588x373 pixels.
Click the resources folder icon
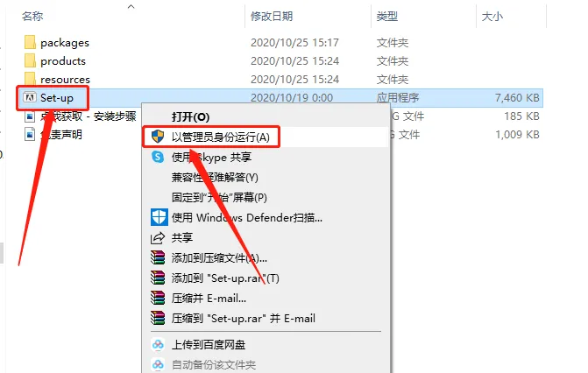click(x=30, y=79)
